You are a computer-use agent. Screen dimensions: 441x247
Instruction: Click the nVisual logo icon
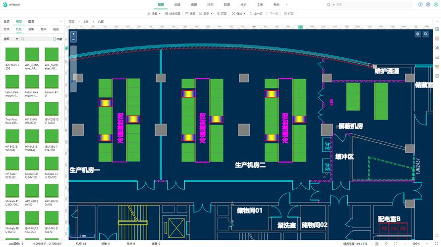5,4
